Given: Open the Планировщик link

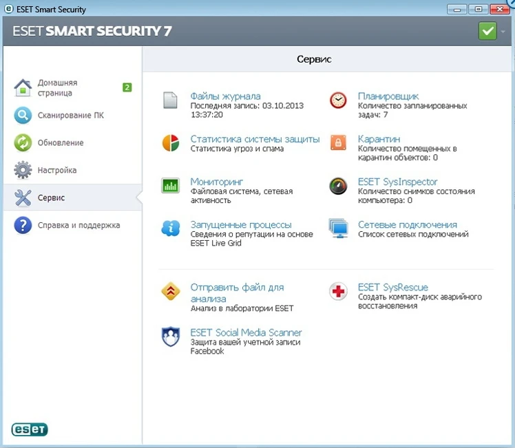Looking at the screenshot, I should coord(388,96).
